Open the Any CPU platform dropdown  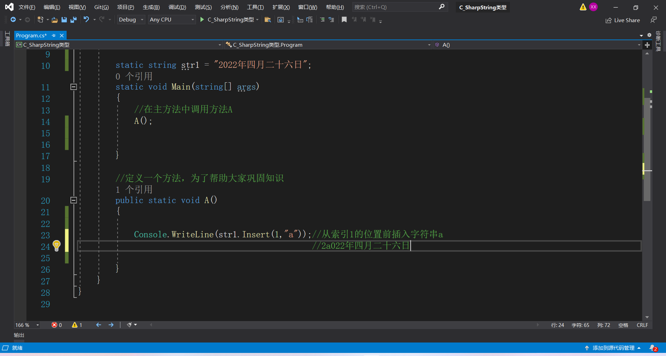[172, 20]
